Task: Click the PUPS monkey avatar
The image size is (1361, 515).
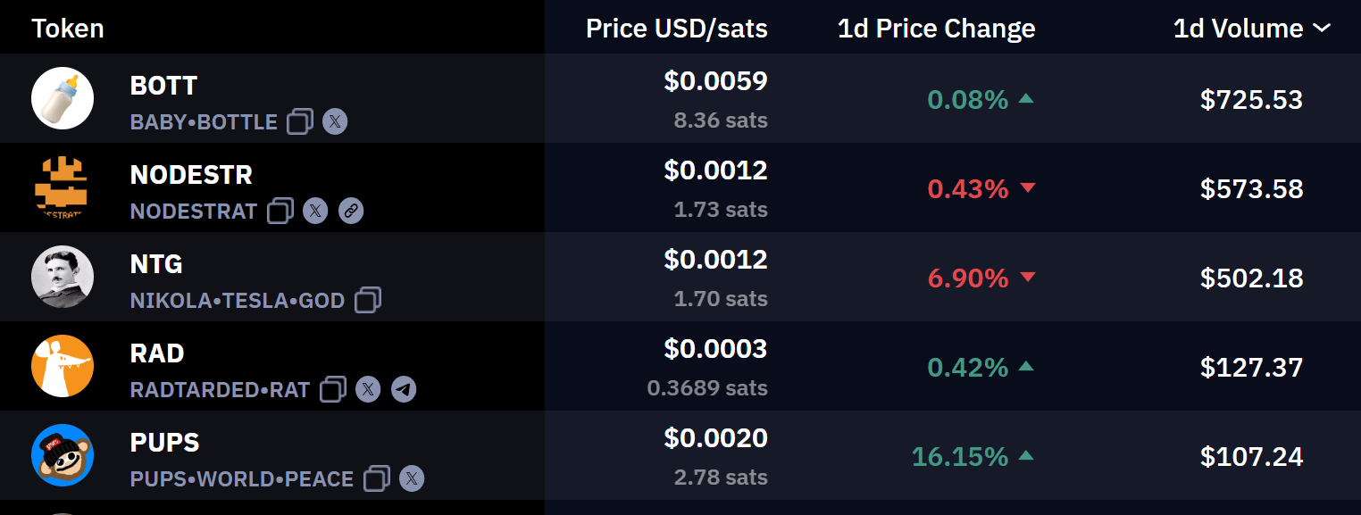Action: click(x=63, y=455)
